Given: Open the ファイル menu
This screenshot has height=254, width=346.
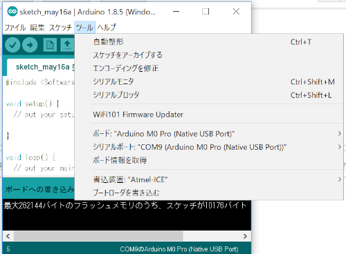Looking at the screenshot, I should pos(15,28).
